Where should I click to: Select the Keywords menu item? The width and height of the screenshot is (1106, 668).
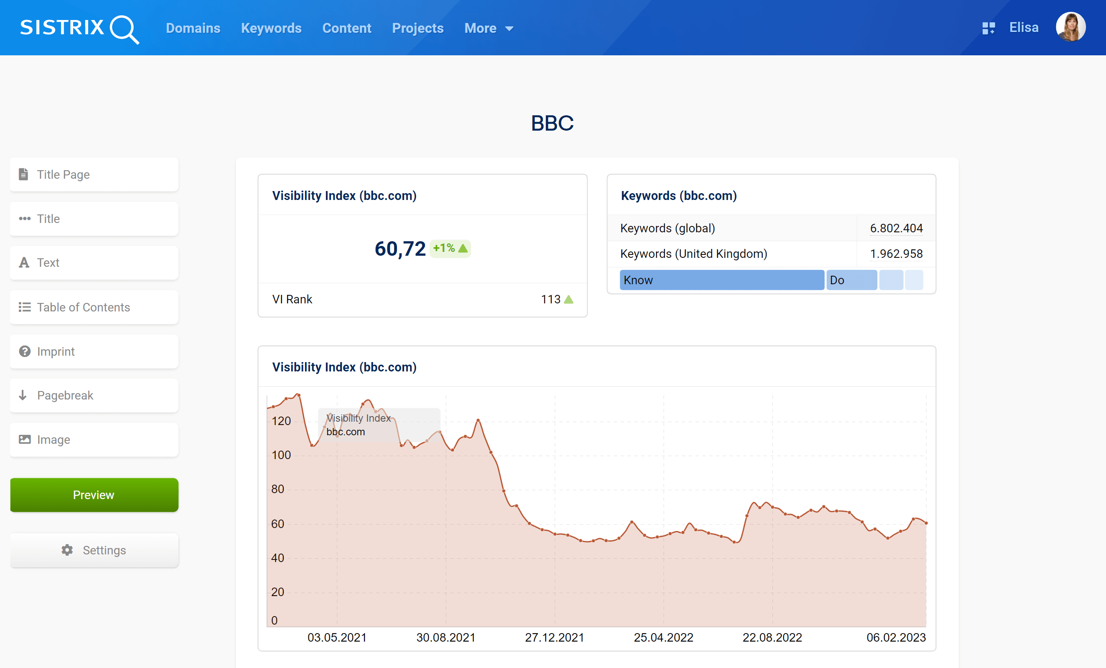(271, 28)
